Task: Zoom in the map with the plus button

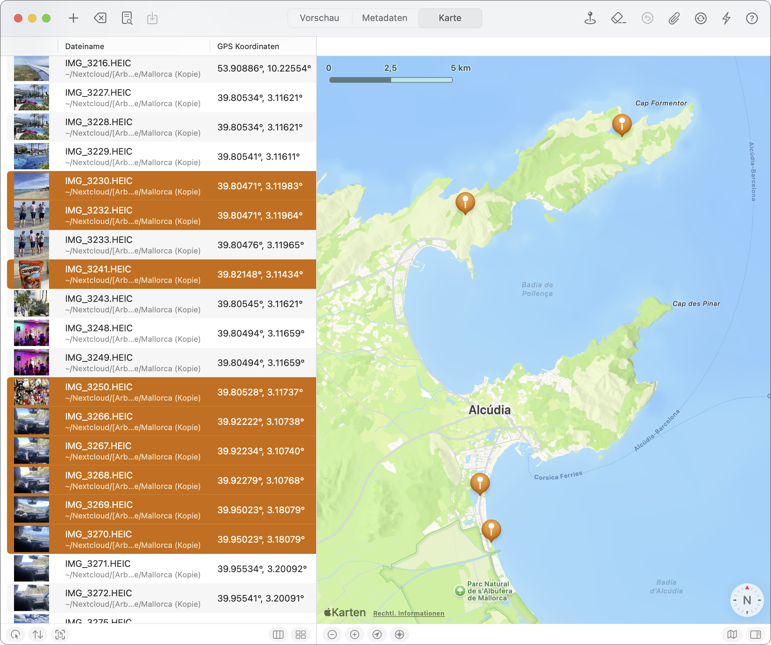Action: 355,634
